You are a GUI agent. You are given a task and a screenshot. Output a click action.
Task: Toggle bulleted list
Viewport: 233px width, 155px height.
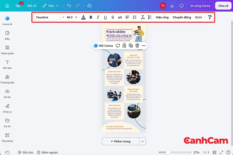pyautogui.click(x=135, y=17)
